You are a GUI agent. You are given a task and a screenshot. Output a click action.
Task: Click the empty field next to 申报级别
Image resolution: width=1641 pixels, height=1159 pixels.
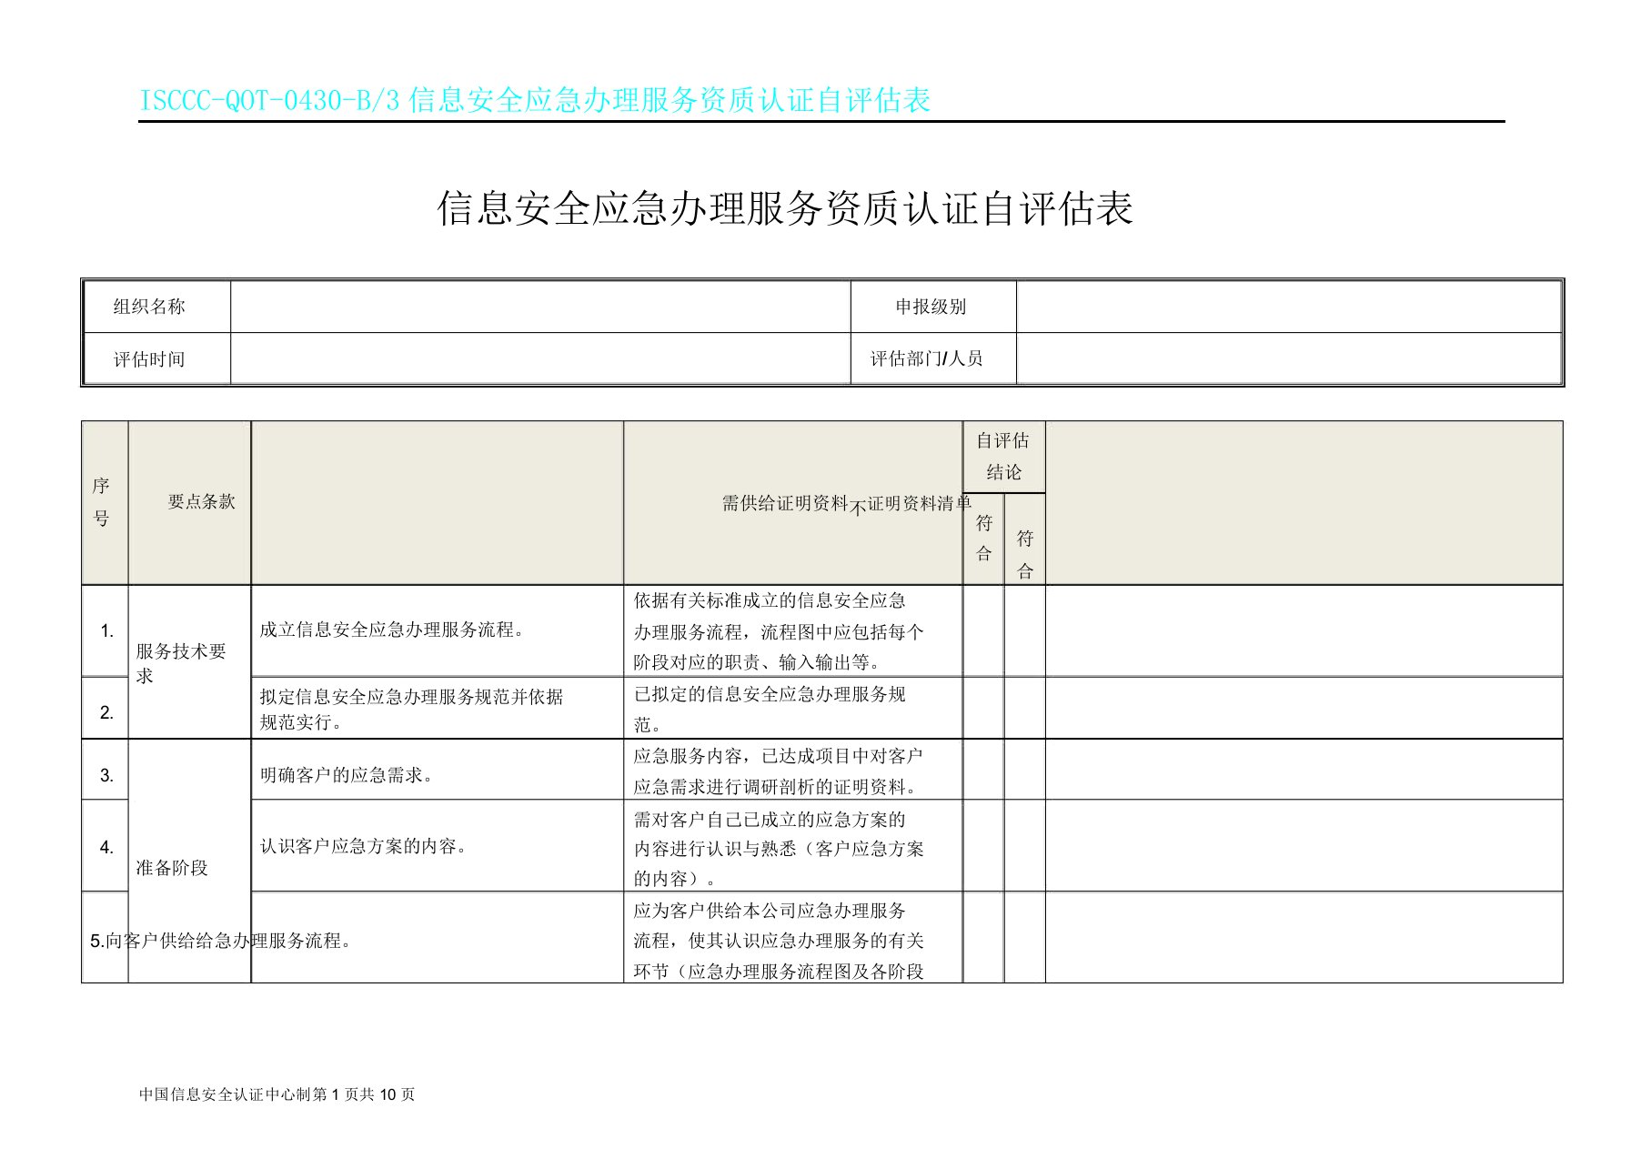1288,307
